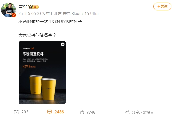Click the 202 repost count
174x117 pixels.
coord(25,112)
